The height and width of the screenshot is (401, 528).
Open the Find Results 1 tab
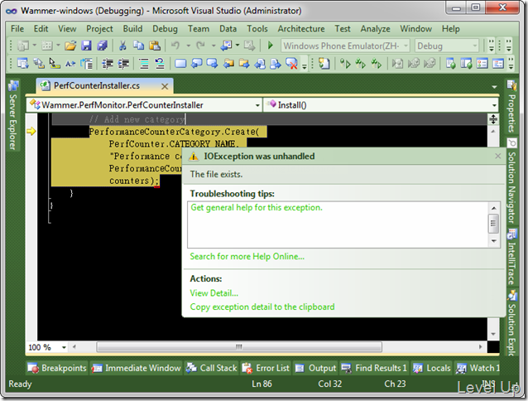tap(374, 368)
